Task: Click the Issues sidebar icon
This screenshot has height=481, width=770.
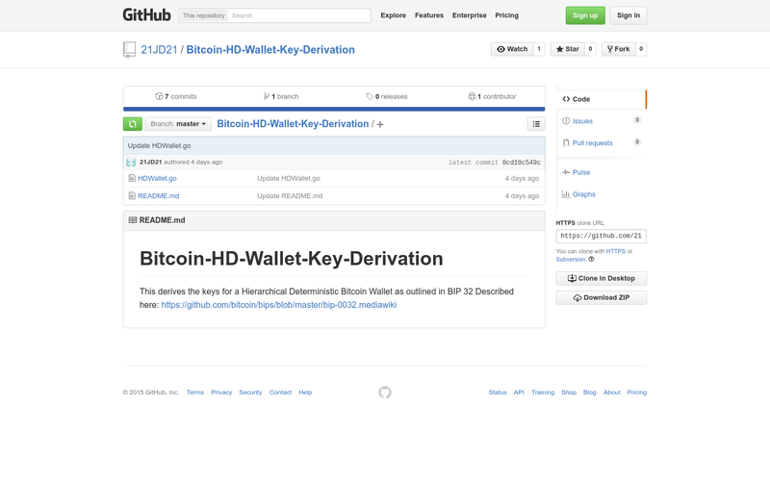Action: (566, 121)
